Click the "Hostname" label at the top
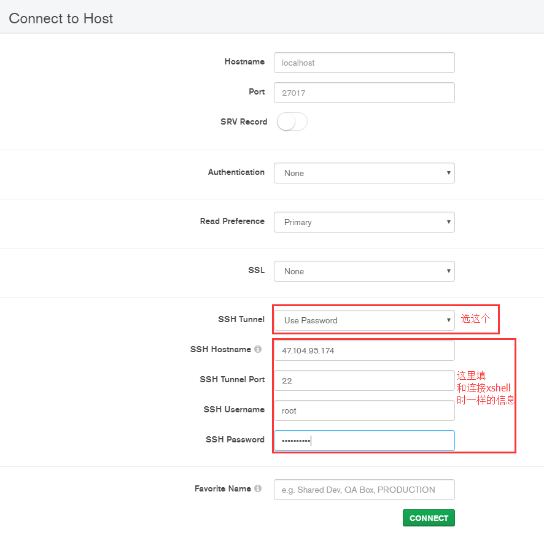Screen dimensions: 544x543 click(x=244, y=62)
